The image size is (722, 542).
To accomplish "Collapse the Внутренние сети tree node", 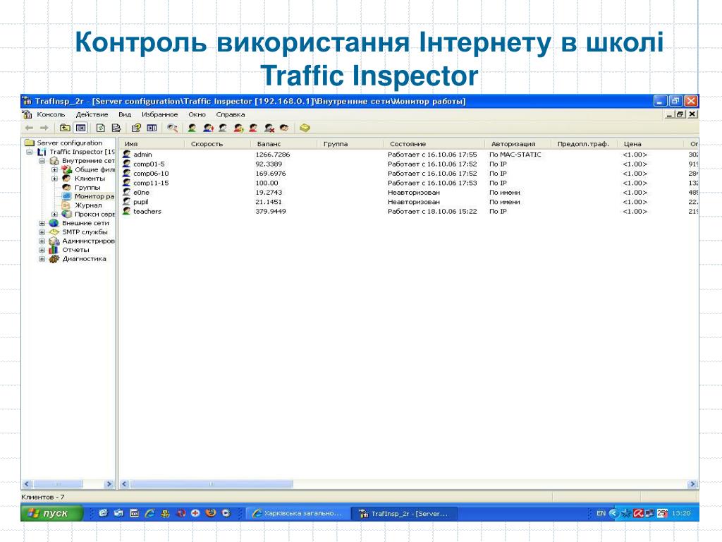I will point(42,161).
